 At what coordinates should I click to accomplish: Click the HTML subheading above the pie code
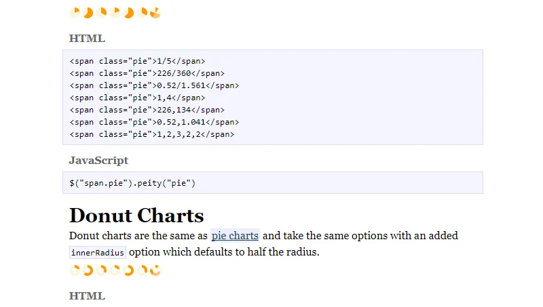(x=87, y=38)
